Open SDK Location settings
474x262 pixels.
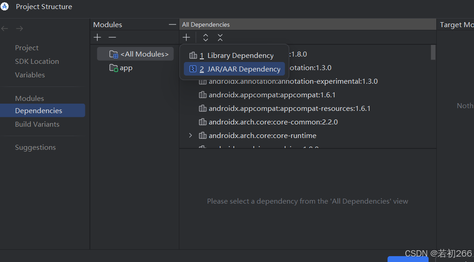click(x=37, y=61)
